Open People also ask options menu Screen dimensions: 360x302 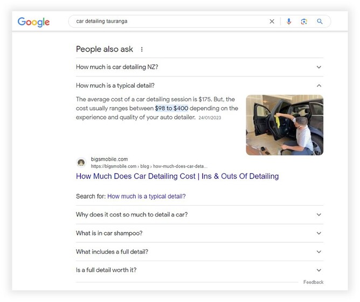click(x=142, y=49)
